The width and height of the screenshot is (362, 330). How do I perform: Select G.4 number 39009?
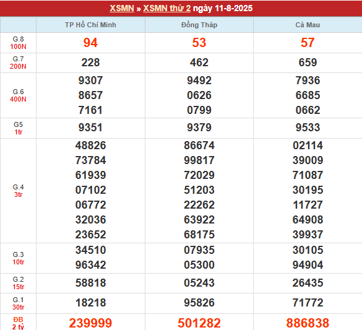[x=308, y=160]
